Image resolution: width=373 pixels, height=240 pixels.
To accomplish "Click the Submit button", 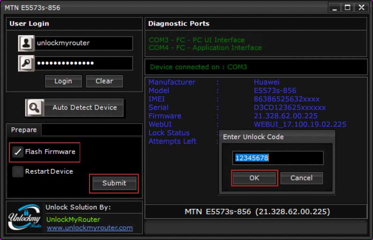I will pos(114,183).
